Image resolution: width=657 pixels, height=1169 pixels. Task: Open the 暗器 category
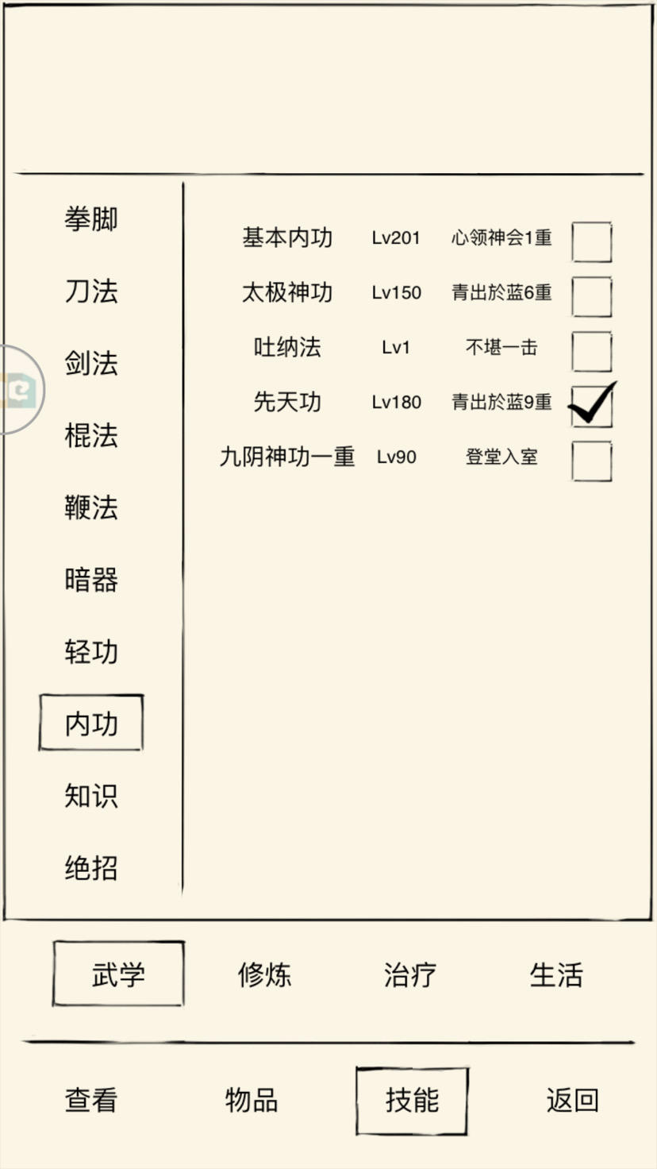(91, 581)
